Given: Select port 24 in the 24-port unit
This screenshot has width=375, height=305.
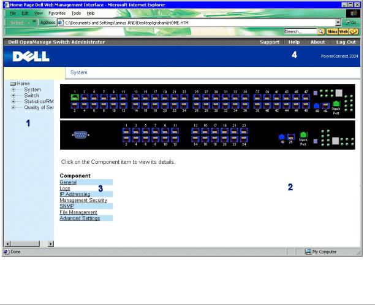Looking at the screenshot, I should tap(244, 139).
